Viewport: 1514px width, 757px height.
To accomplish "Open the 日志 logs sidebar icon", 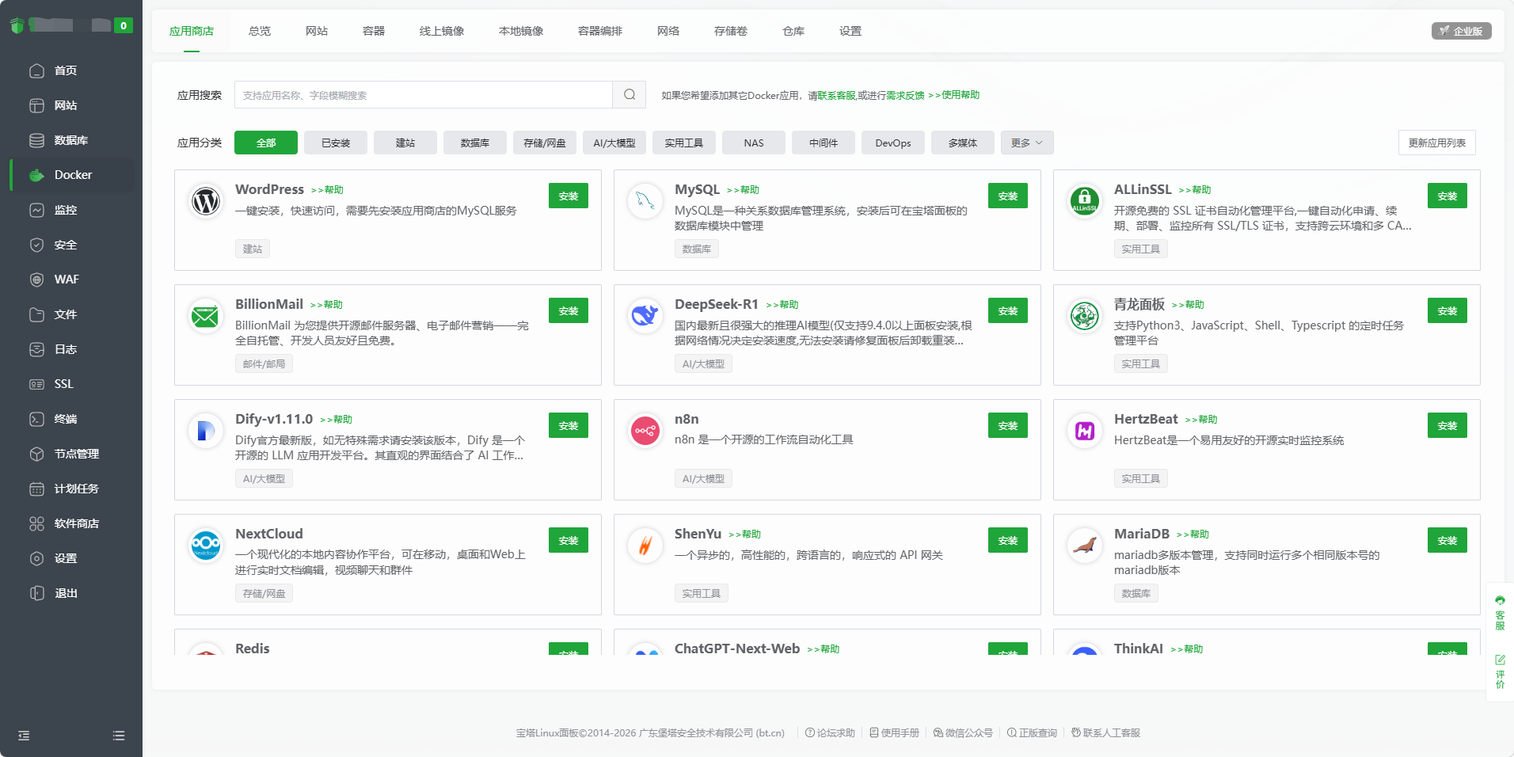I will (36, 349).
